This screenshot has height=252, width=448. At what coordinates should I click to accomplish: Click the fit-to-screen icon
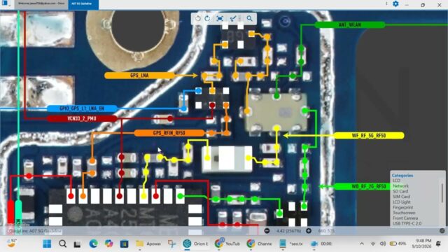pyautogui.click(x=220, y=19)
